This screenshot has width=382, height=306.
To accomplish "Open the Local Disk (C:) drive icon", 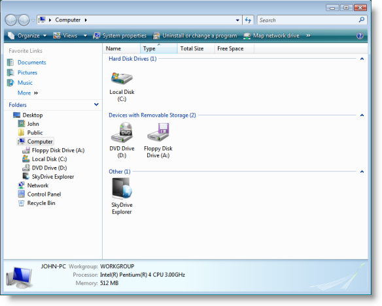I will pos(122,78).
